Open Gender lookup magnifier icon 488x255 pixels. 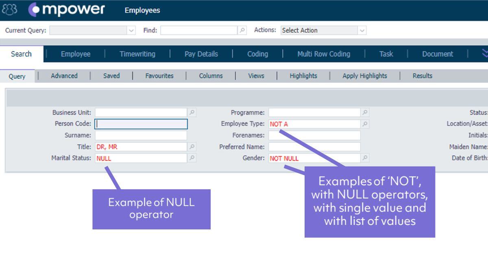(x=365, y=158)
